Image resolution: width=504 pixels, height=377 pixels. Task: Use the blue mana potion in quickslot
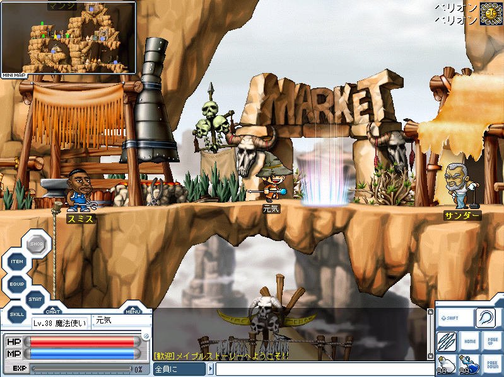469,364
